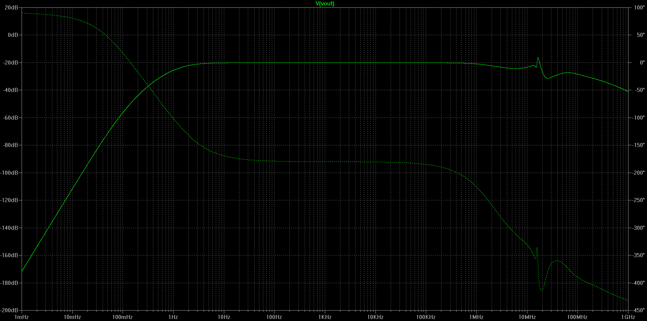Click the -80dB magnitude axis label
The height and width of the screenshot is (321, 647).
tap(11, 145)
